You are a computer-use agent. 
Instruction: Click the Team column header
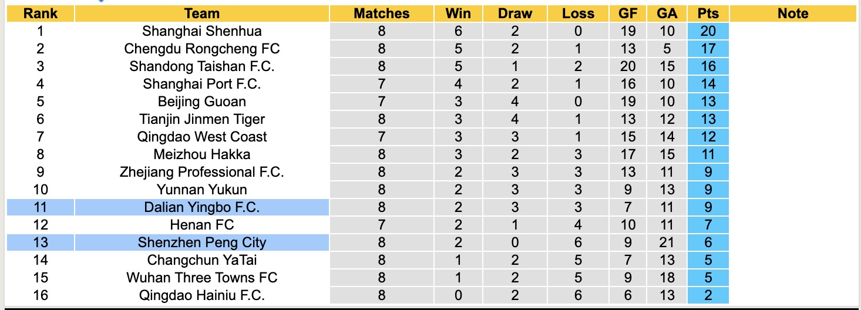[201, 14]
